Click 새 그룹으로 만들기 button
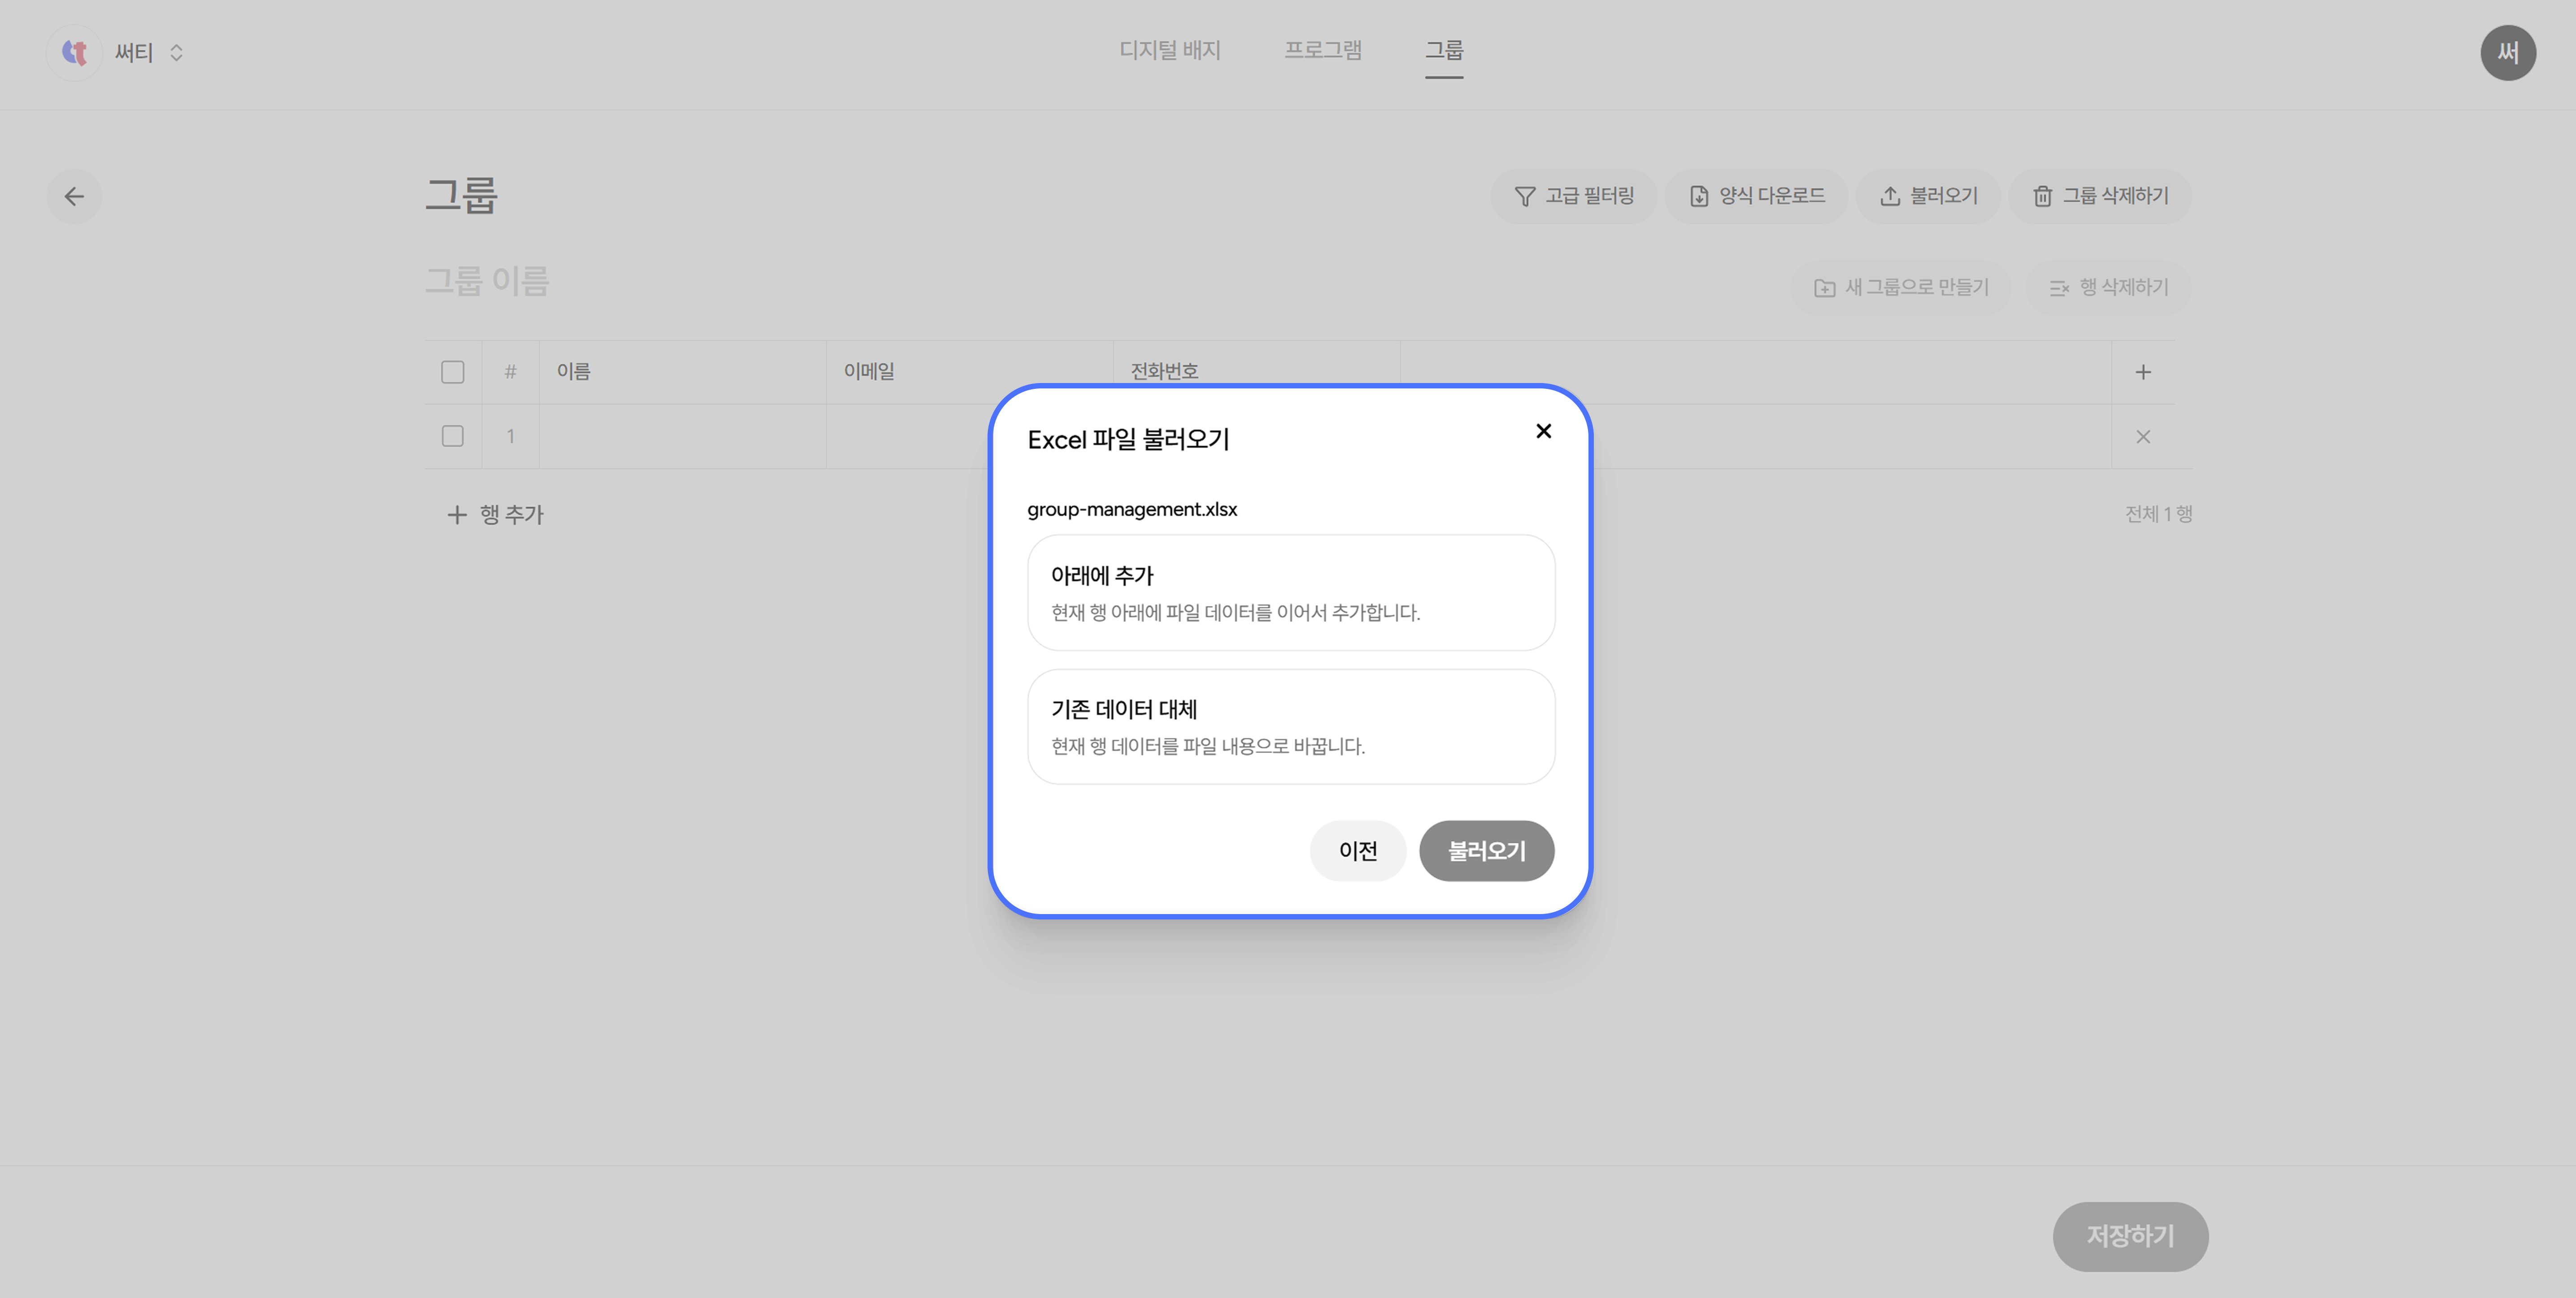2576x1298 pixels. (x=1901, y=288)
